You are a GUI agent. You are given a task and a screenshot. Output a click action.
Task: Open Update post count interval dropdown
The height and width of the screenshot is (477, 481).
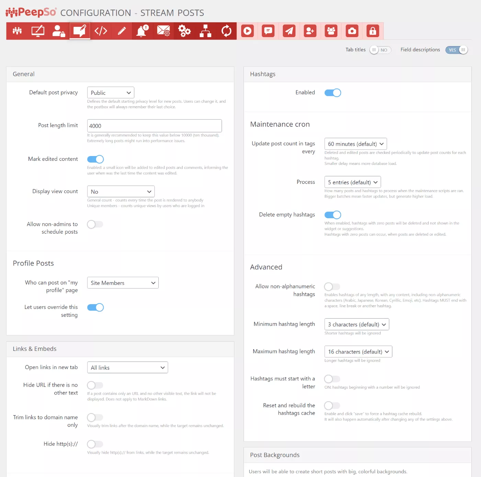click(356, 144)
